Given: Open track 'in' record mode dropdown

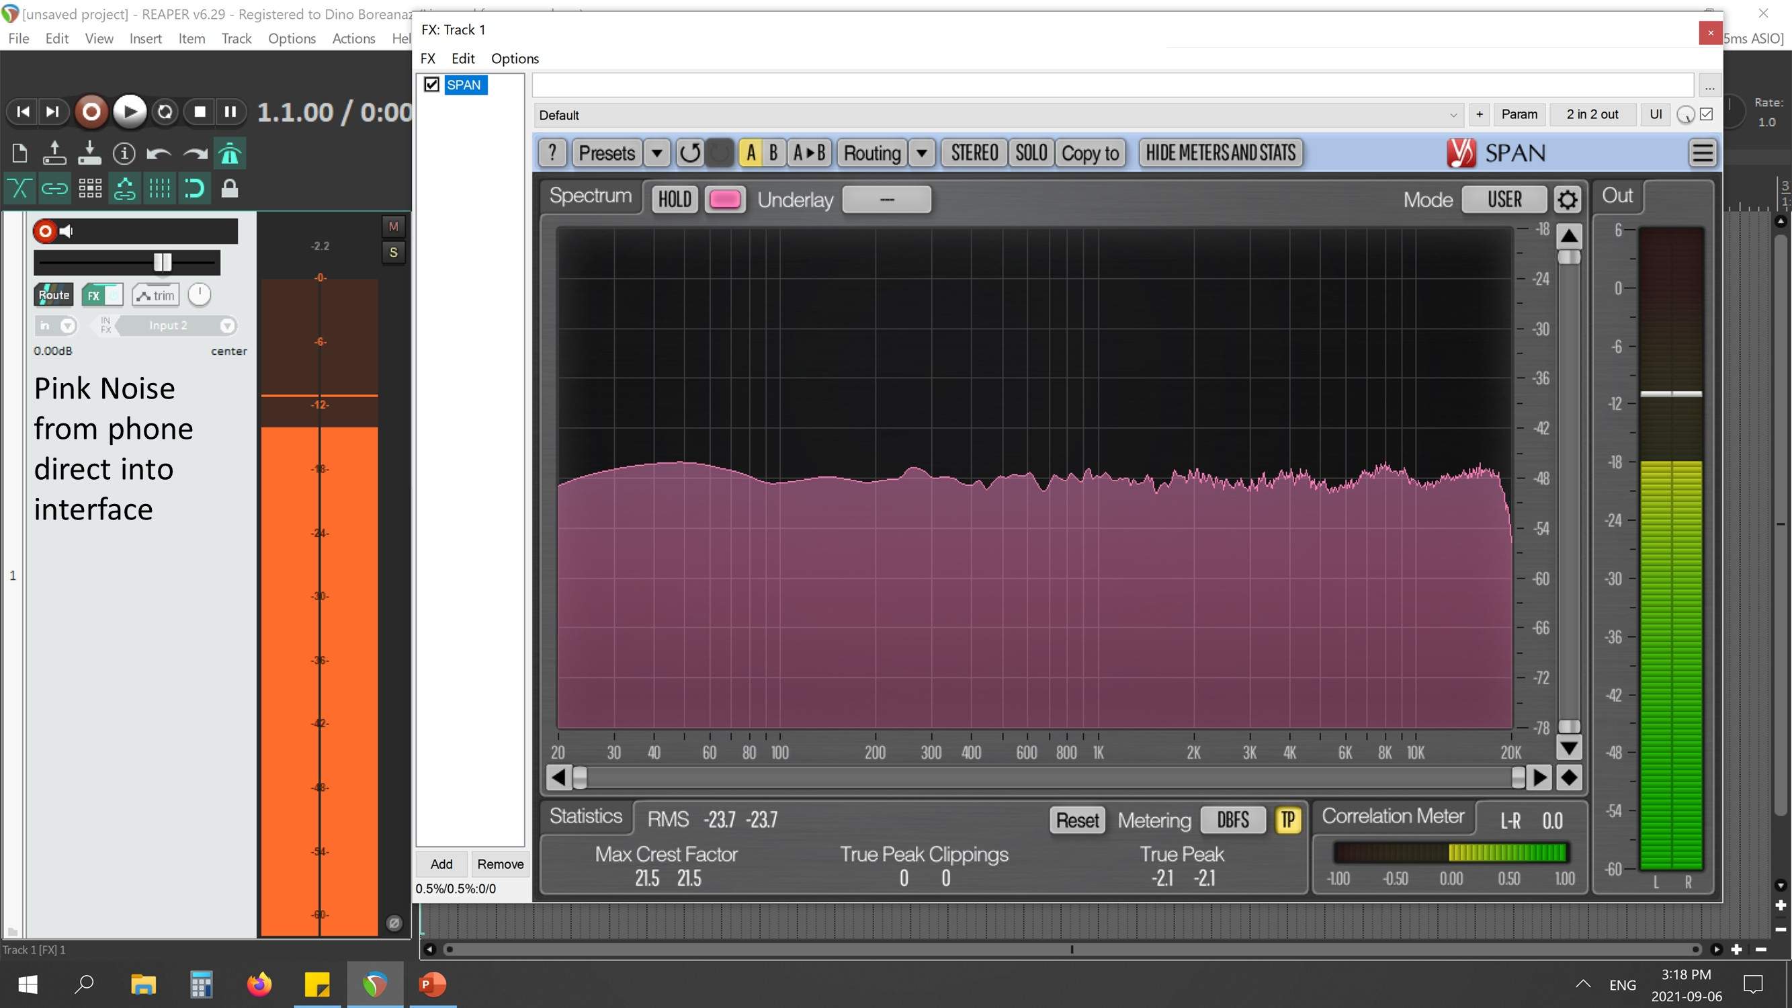Looking at the screenshot, I should point(56,325).
